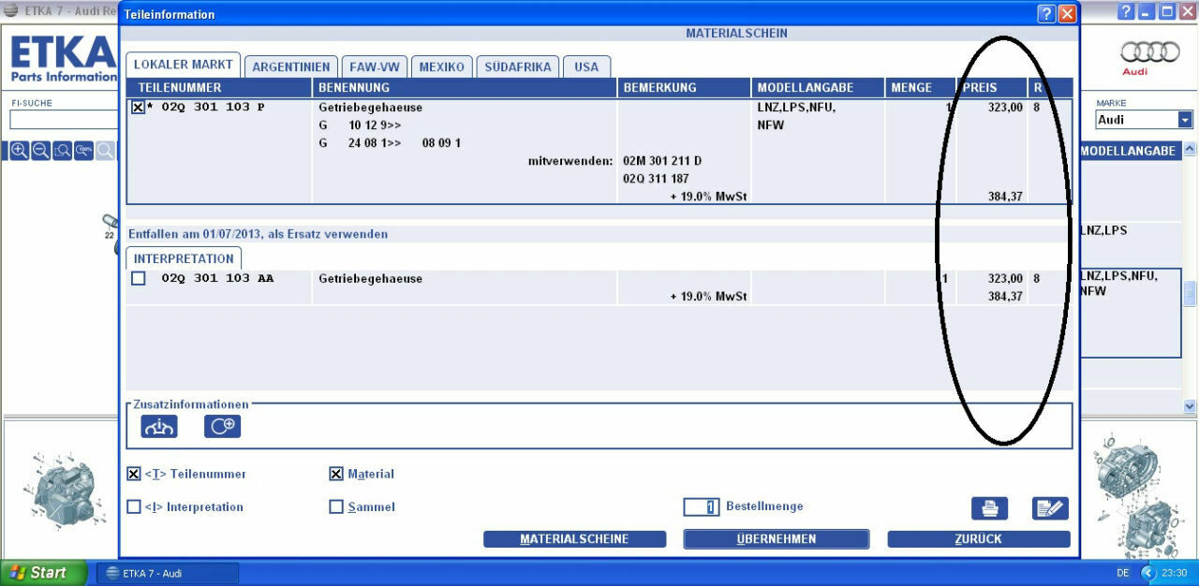The image size is (1199, 586).
Task: Click the co-use part 02M 301 211 D
Action: click(662, 161)
